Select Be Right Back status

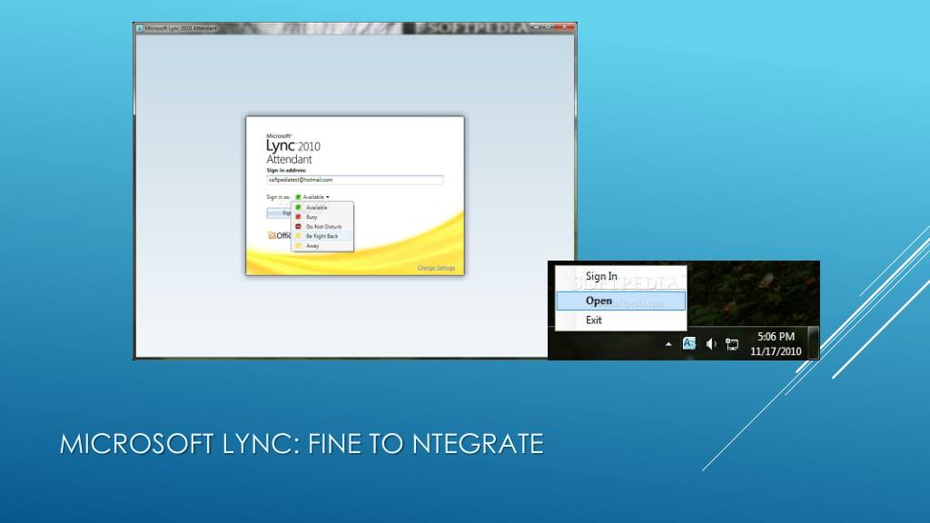[322, 236]
